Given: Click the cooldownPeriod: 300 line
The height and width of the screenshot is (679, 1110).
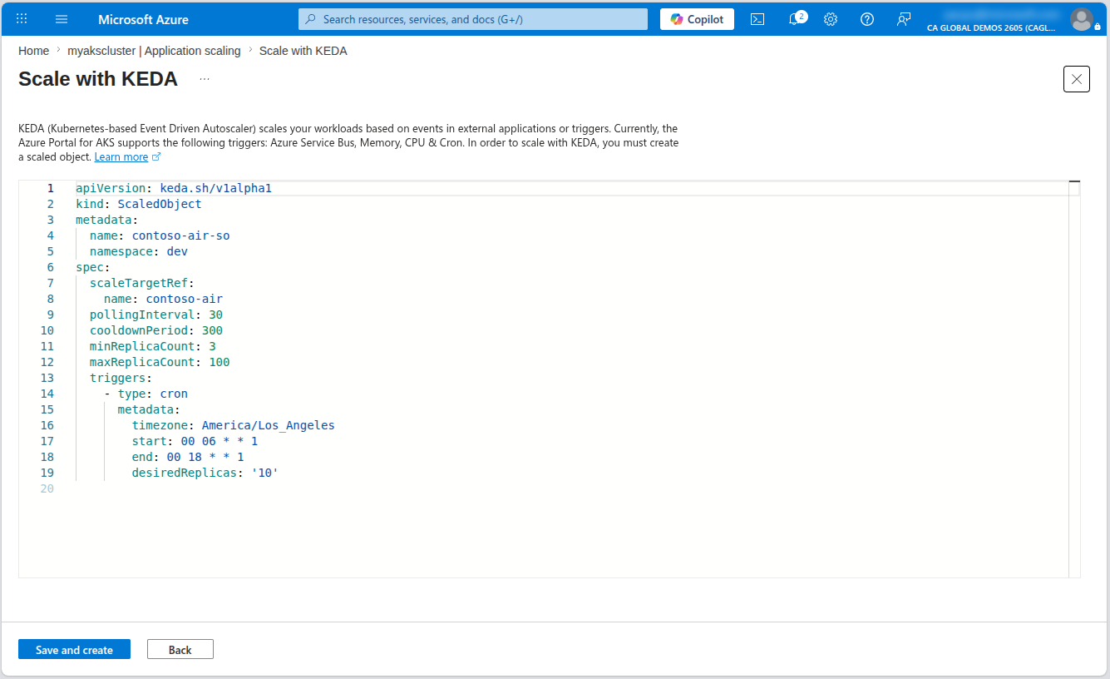Looking at the screenshot, I should pyautogui.click(x=156, y=330).
